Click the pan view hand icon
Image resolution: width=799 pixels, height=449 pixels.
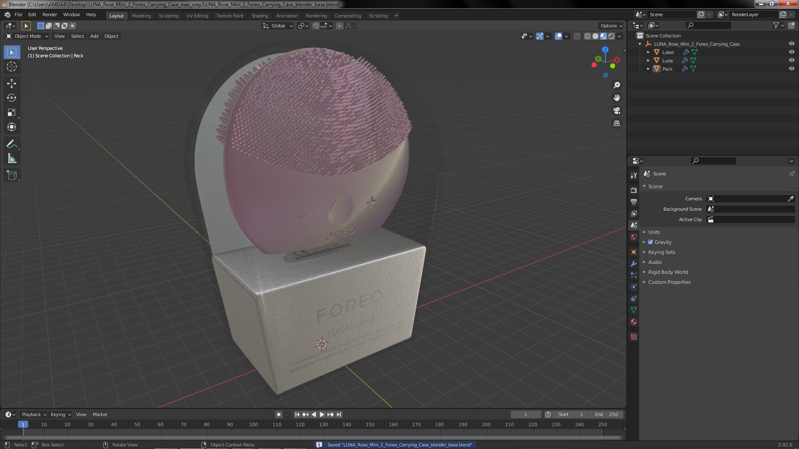(x=617, y=98)
